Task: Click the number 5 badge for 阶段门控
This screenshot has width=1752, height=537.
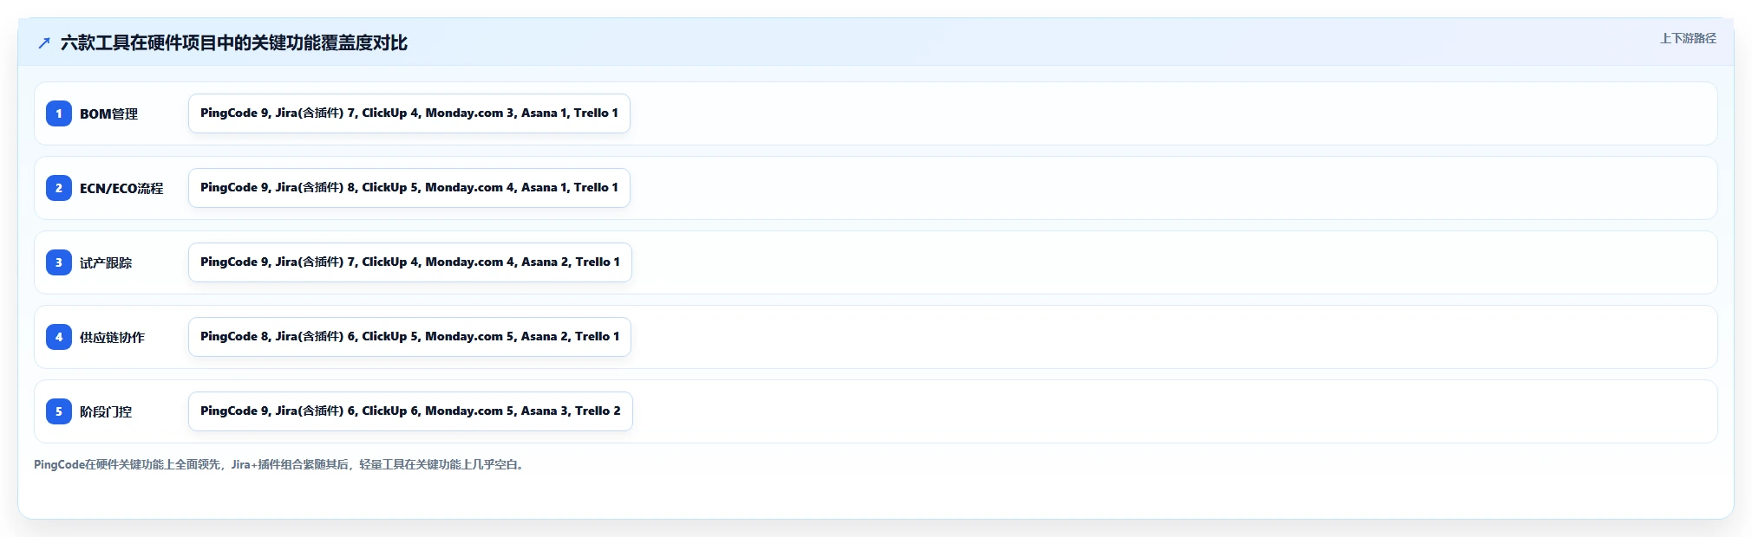Action: tap(59, 411)
